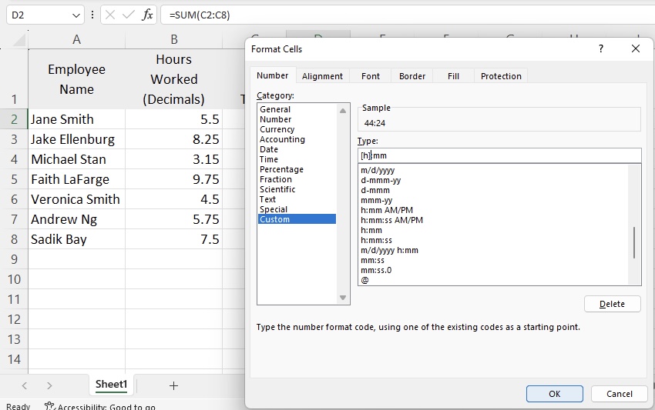Click the type list scrollbar thumb

point(634,243)
